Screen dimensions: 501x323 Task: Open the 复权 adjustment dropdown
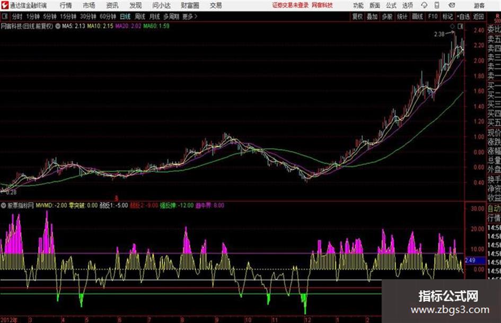coord(357,16)
